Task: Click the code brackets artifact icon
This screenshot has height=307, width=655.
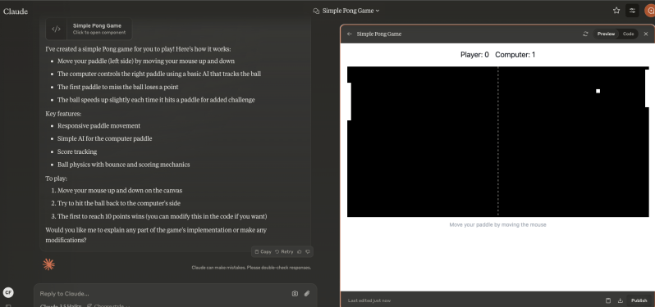Action: tap(56, 29)
